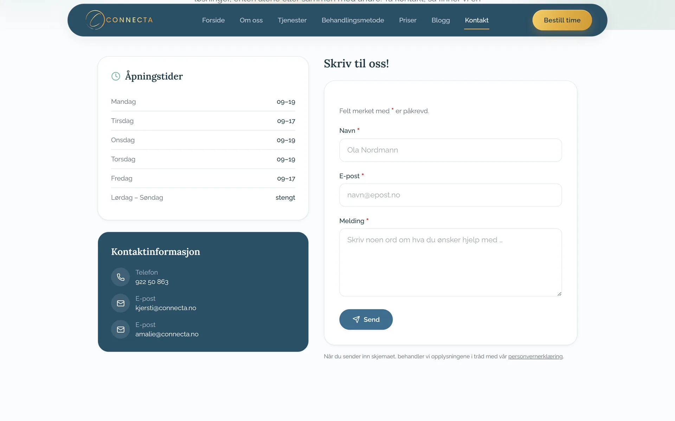Open the personvernerklæring link

point(535,356)
